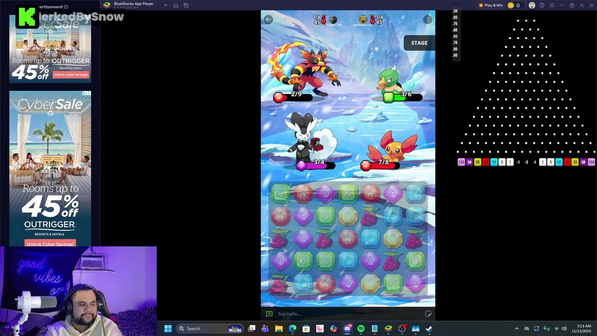
Task: Open Microsoft Teams from the taskbar
Action: [x=265, y=329]
